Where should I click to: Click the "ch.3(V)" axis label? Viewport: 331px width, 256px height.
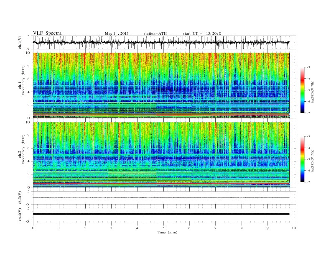click(20, 198)
